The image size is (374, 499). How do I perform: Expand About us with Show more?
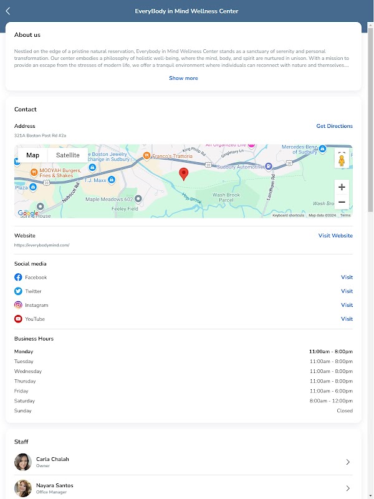click(183, 78)
